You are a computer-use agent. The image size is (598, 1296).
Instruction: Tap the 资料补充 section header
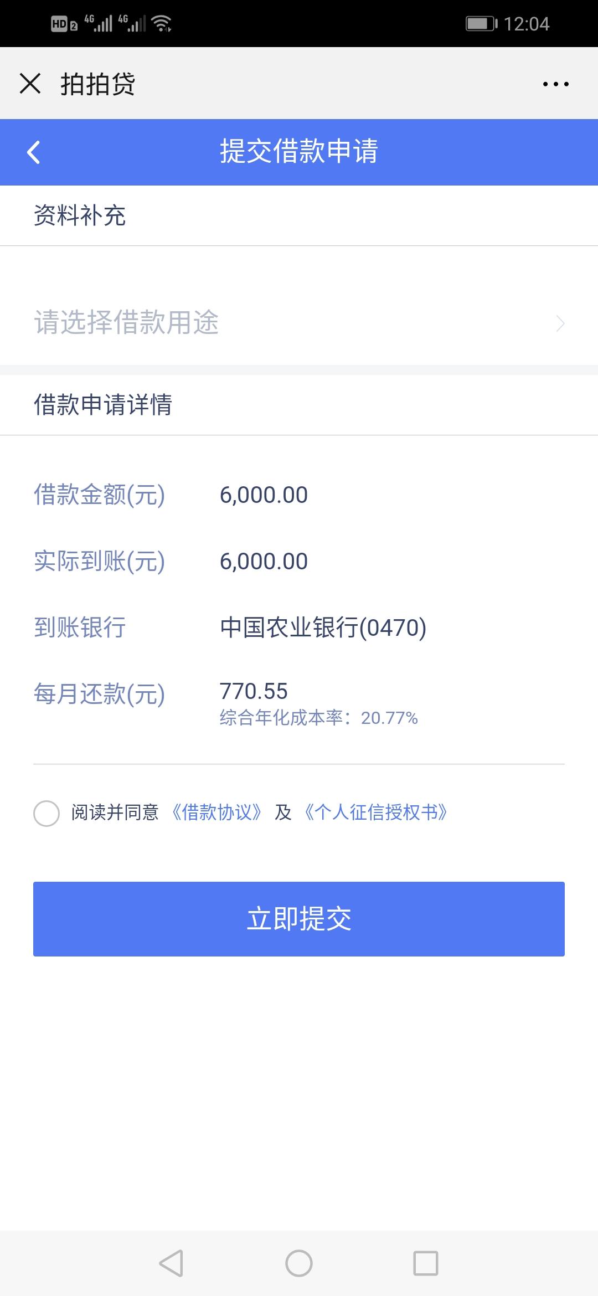pyautogui.click(x=80, y=215)
